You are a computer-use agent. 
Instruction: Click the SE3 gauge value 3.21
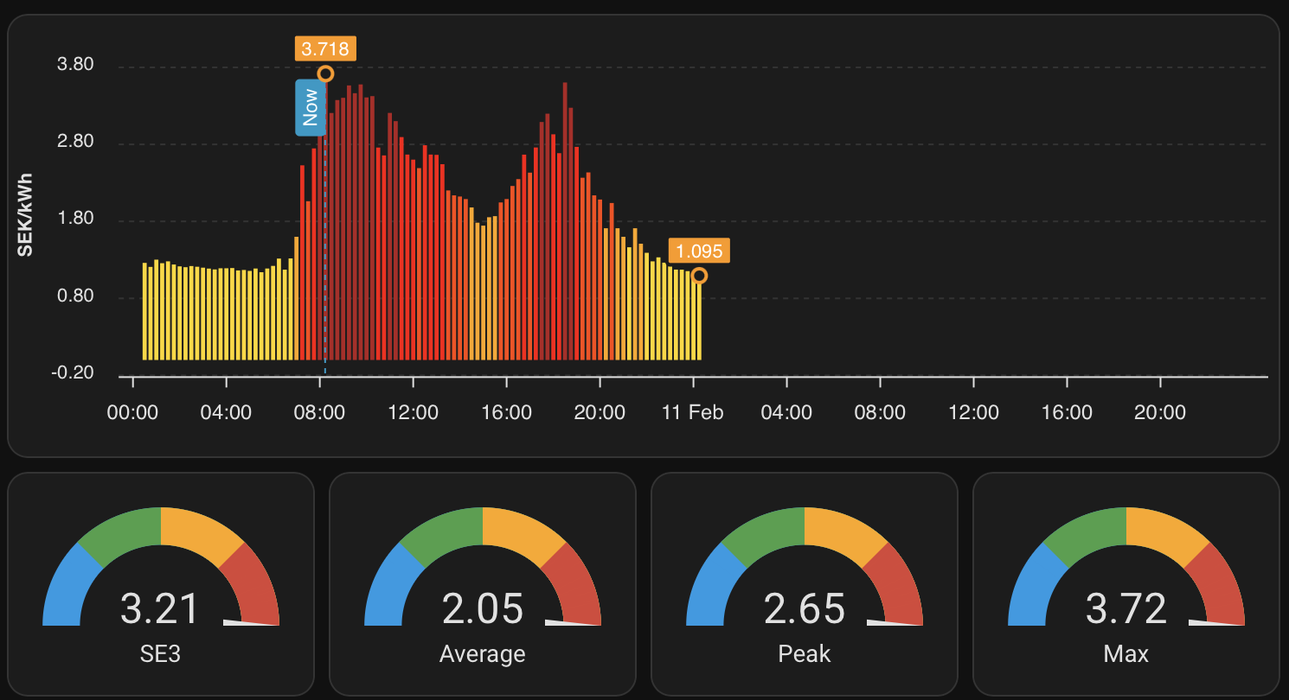point(161,608)
